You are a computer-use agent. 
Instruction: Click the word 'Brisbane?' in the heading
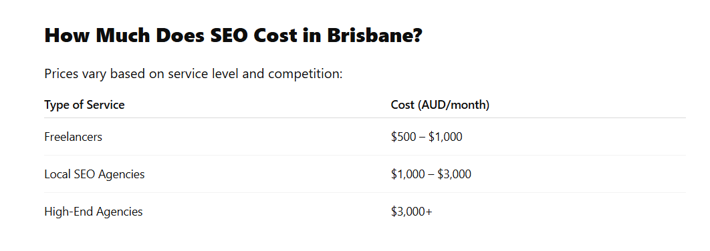[x=374, y=35]
